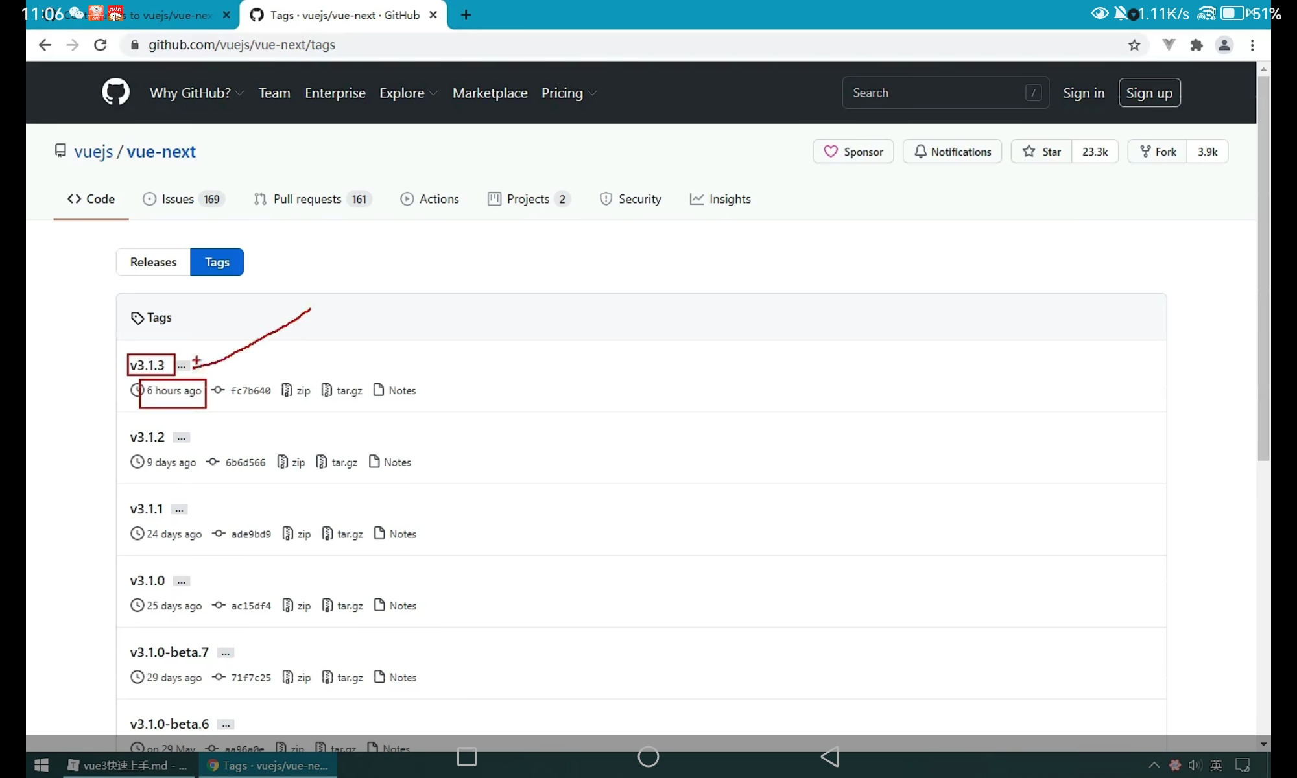Bookmark page with star icon in address bar
1297x778 pixels.
[x=1134, y=45]
